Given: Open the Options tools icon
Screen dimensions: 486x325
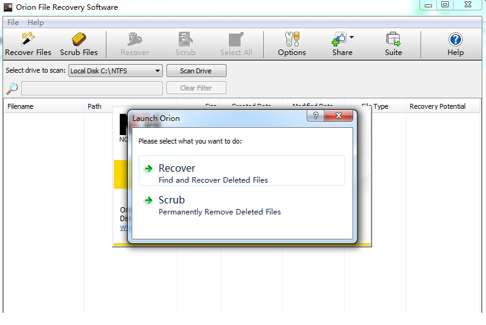Looking at the screenshot, I should click(x=292, y=39).
